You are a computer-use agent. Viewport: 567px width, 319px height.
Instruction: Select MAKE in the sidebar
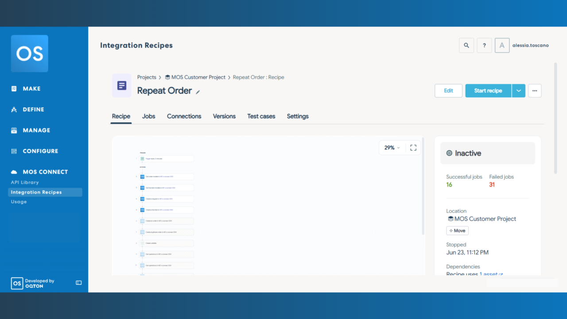pyautogui.click(x=32, y=89)
